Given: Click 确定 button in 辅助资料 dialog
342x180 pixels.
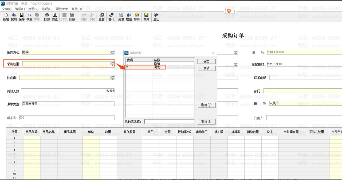Looking at the screenshot, I should click(x=206, y=61).
